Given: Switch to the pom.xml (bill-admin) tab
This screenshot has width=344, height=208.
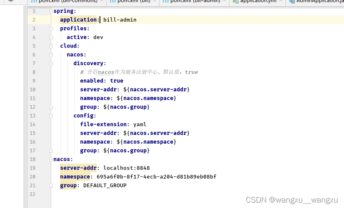Looking at the screenshot, I should [194, 2].
